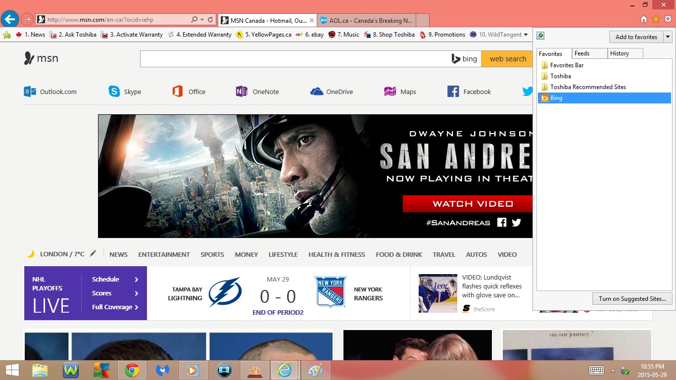Open the SPORTS nav menu
Viewport: 676px width, 380px height.
212,254
